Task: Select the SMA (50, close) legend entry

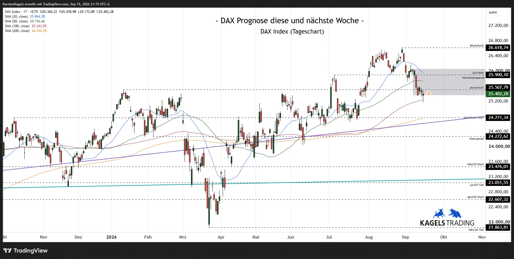Action: point(25,21)
